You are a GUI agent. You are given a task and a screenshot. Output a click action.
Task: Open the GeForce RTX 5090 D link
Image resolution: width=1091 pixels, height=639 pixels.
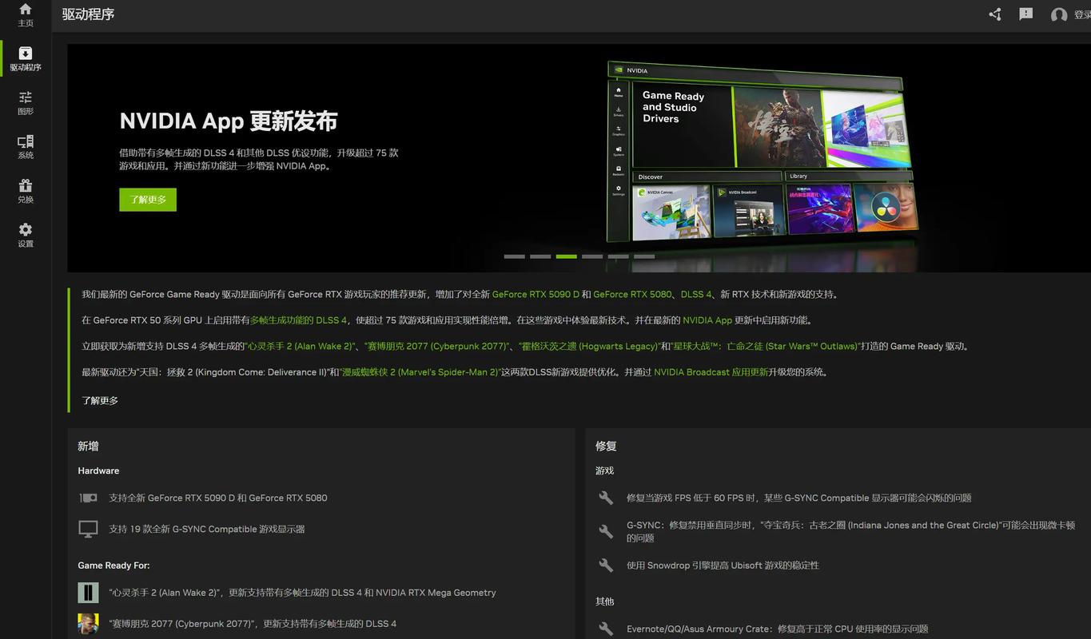tap(536, 294)
